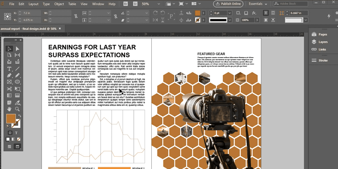Image resolution: width=338 pixels, height=169 pixels.
Task: Select the Line tool
Action: point(17,69)
